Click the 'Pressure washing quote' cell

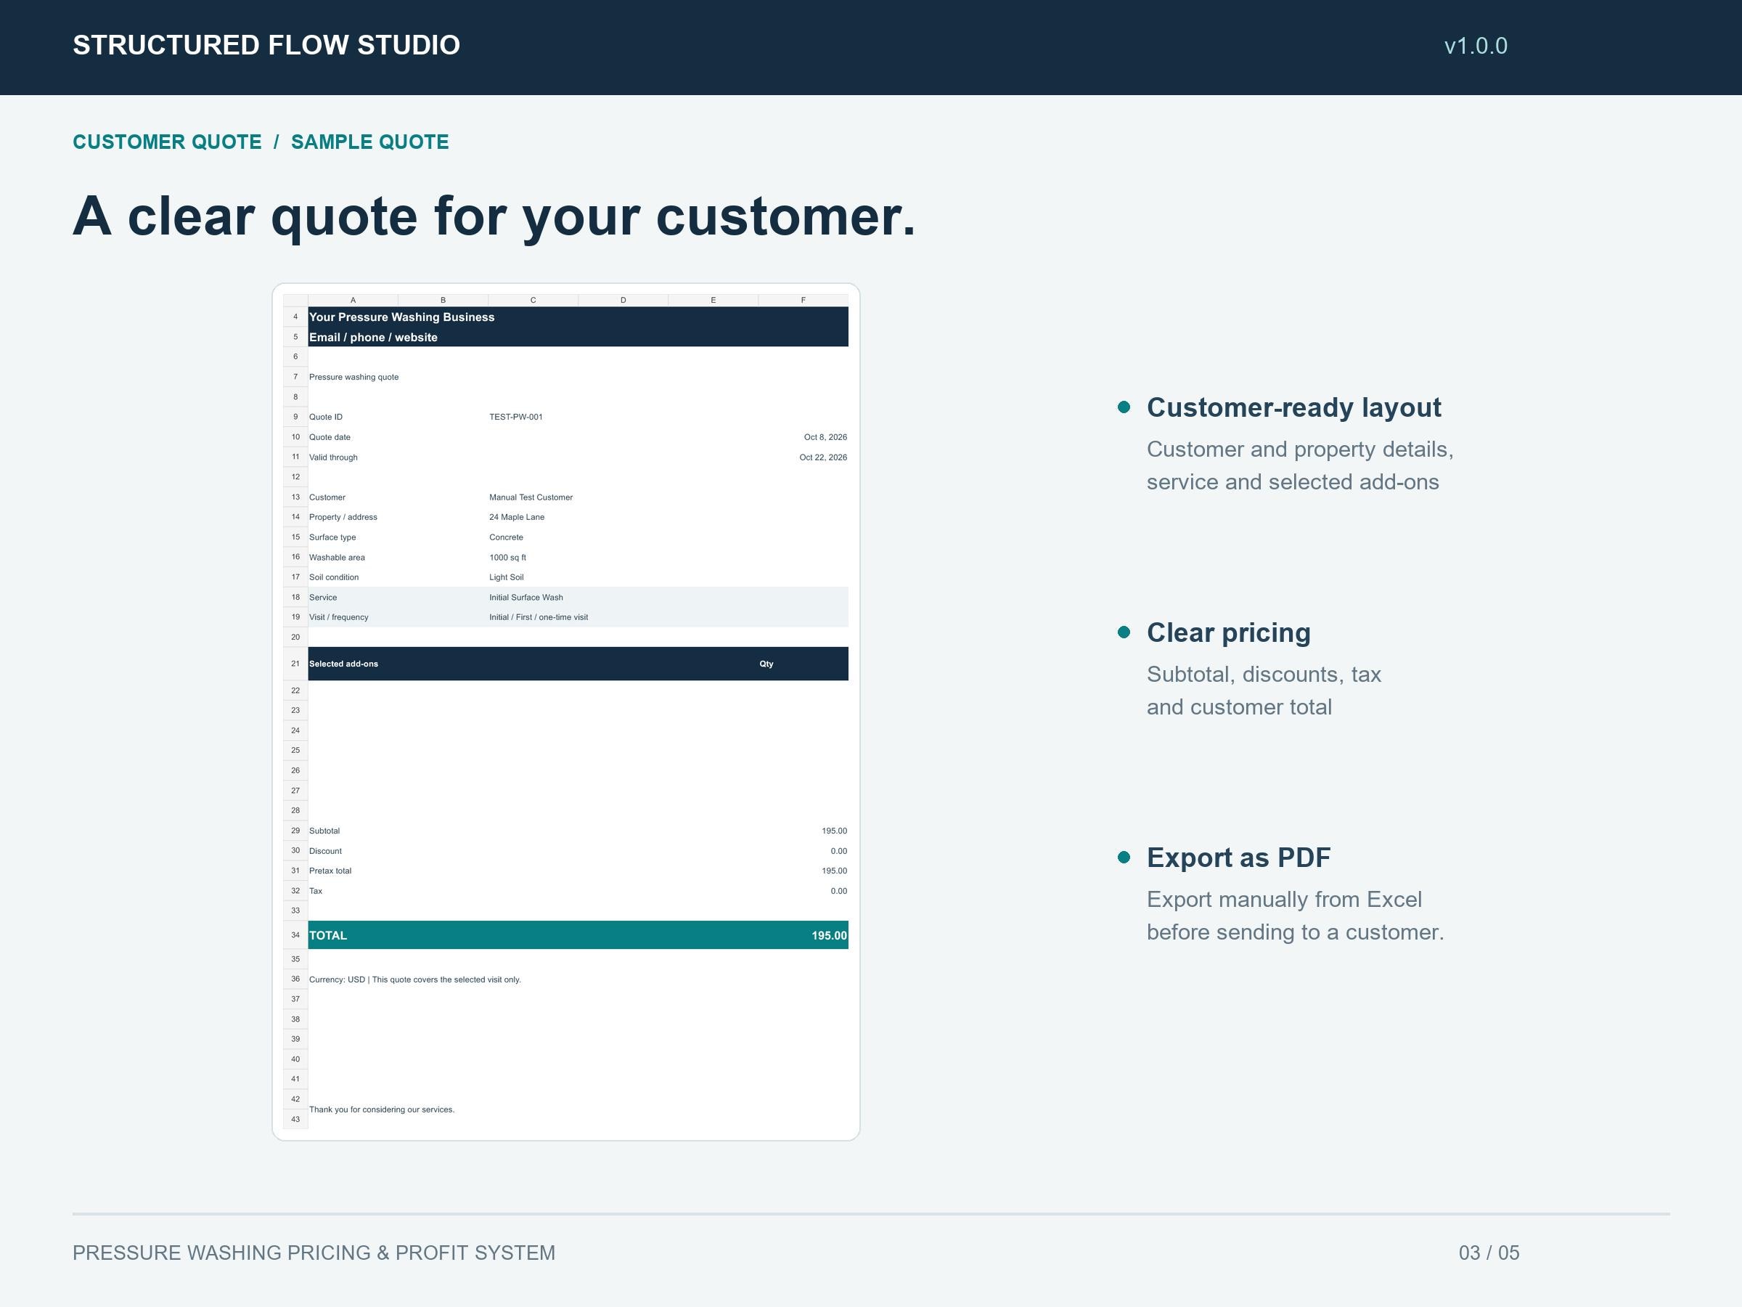[353, 377]
